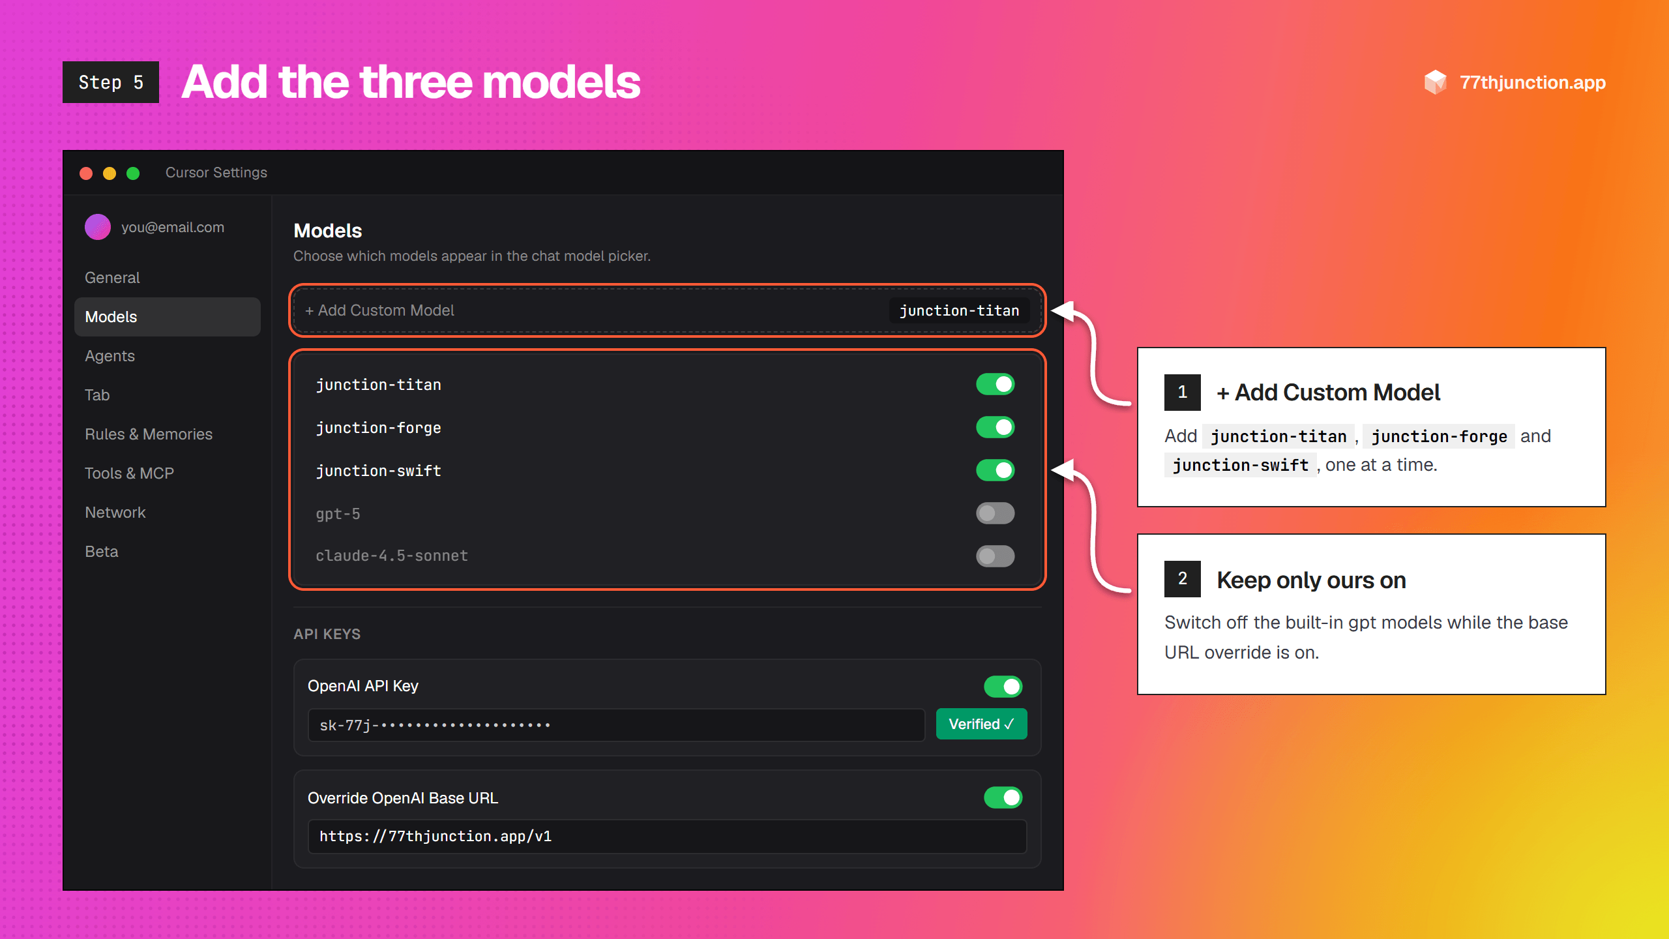1669x939 pixels.
Task: Click the API KEYS section header
Action: click(x=327, y=634)
